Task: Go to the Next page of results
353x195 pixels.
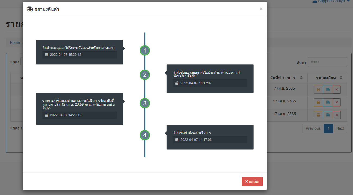Action: 340,128
